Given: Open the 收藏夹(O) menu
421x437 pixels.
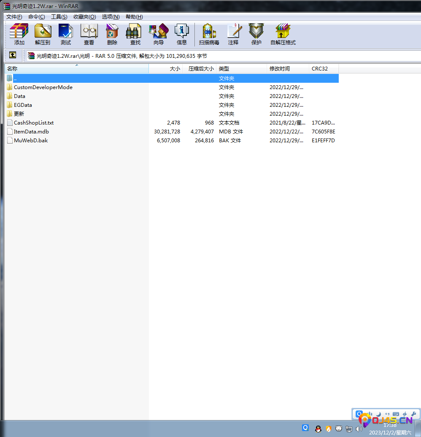Looking at the screenshot, I should (x=85, y=17).
